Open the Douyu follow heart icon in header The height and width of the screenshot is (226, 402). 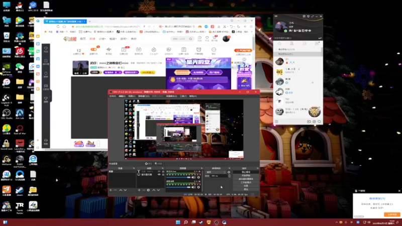(207, 38)
